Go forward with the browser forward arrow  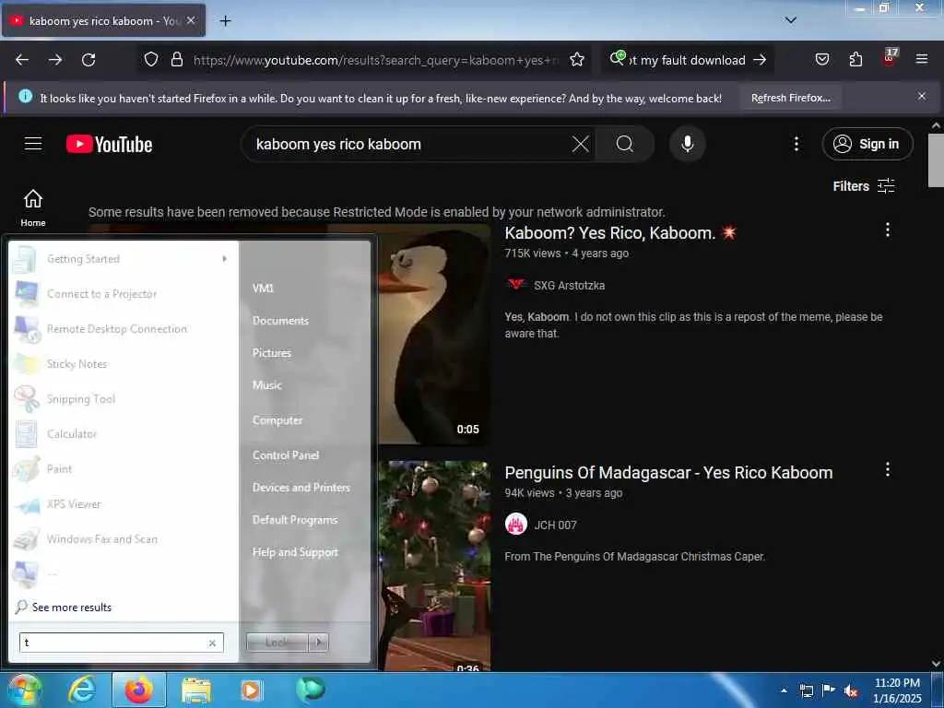pyautogui.click(x=55, y=60)
